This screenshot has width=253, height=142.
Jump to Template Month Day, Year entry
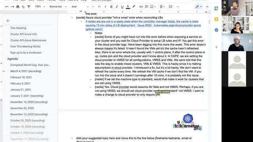point(30,65)
